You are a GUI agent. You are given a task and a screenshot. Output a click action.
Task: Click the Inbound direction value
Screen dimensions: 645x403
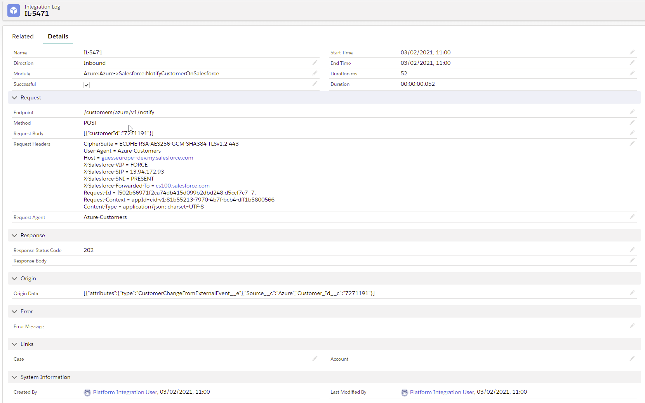pyautogui.click(x=95, y=63)
